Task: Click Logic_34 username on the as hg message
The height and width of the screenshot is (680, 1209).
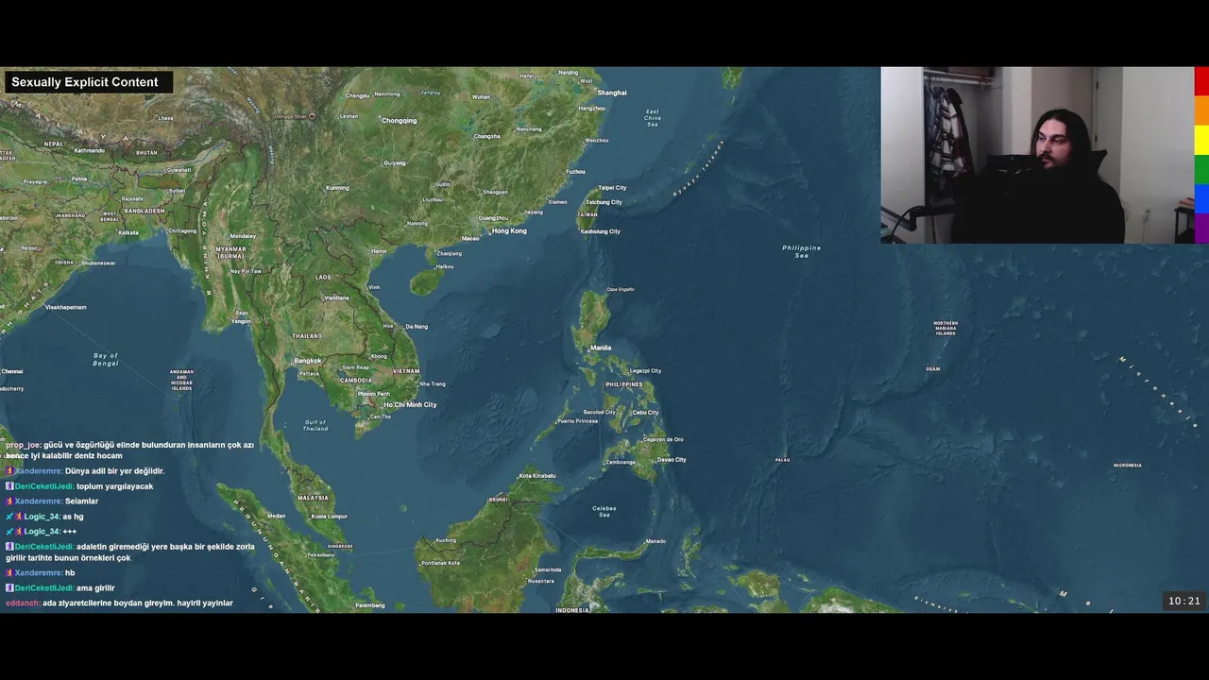Action: (43, 517)
